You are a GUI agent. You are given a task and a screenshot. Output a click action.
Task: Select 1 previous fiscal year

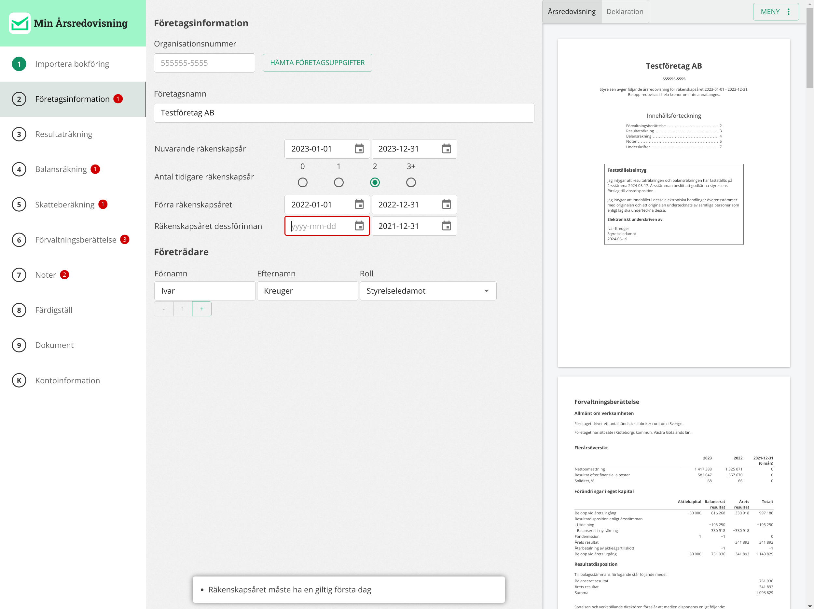[338, 182]
